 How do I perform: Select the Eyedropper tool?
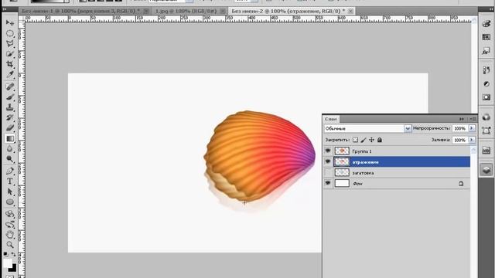tap(10, 75)
